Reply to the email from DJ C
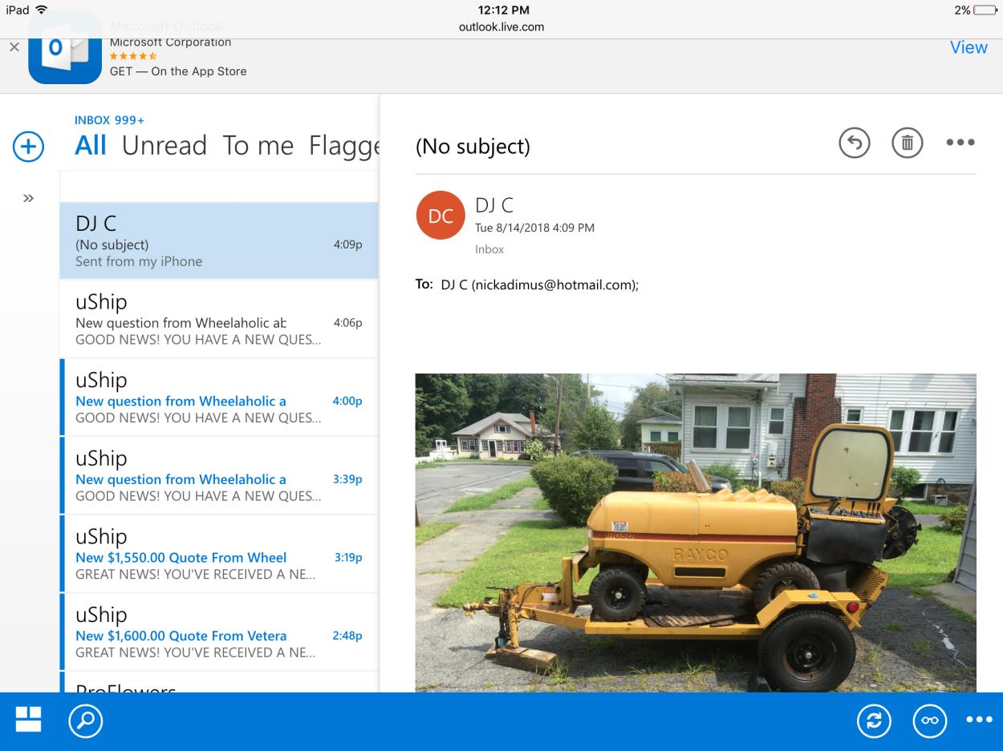The width and height of the screenshot is (1003, 751). [854, 143]
